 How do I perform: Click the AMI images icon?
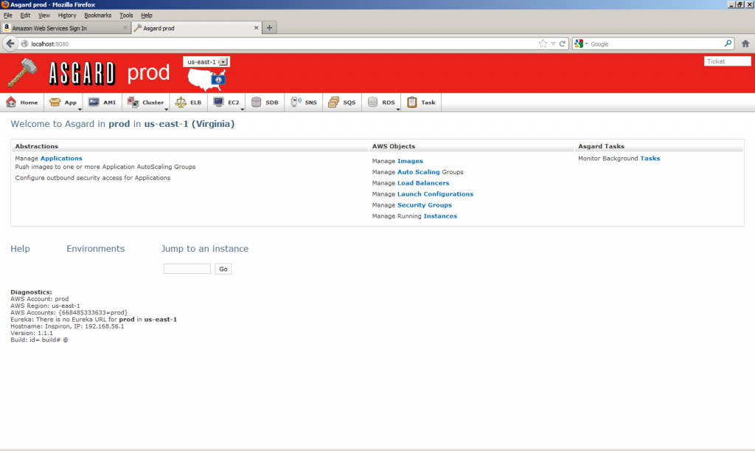coord(94,103)
